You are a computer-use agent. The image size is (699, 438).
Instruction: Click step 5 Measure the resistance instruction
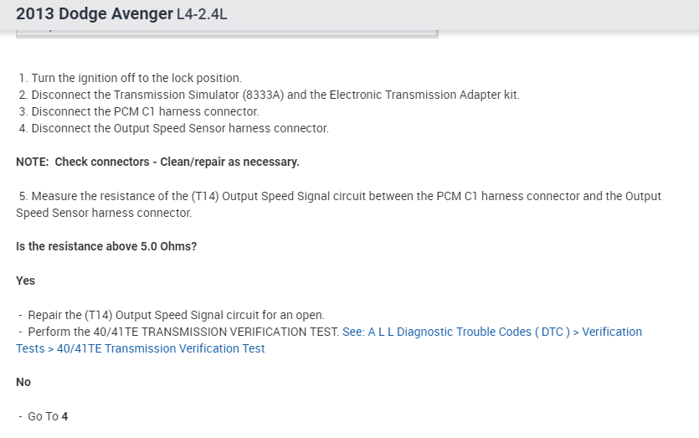pos(338,197)
